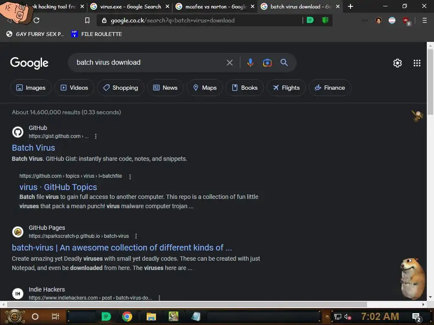Launch Chrome from the taskbar

tap(127, 317)
